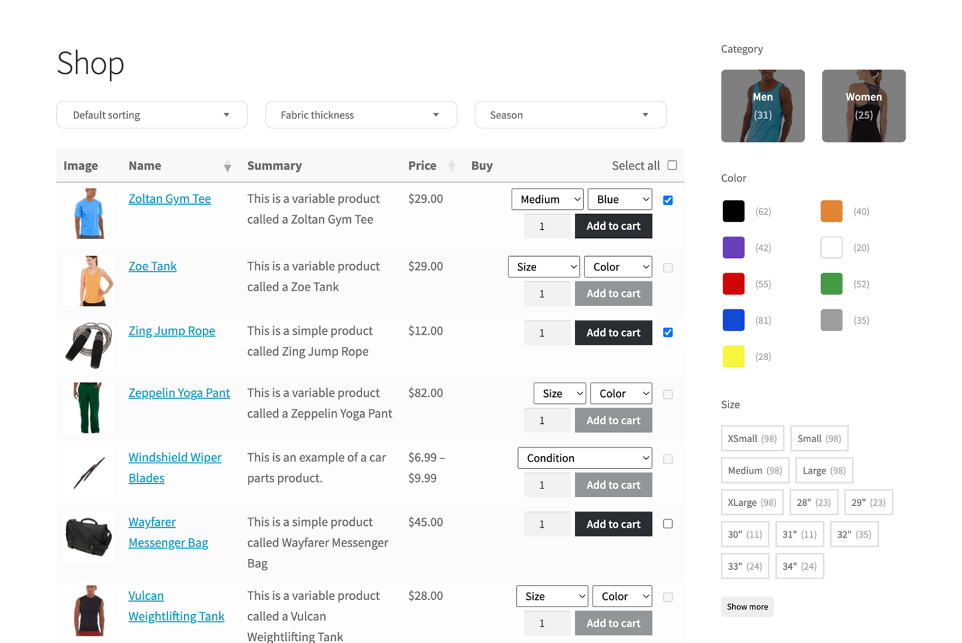
Task: Filter products by the green color swatch
Action: point(831,283)
